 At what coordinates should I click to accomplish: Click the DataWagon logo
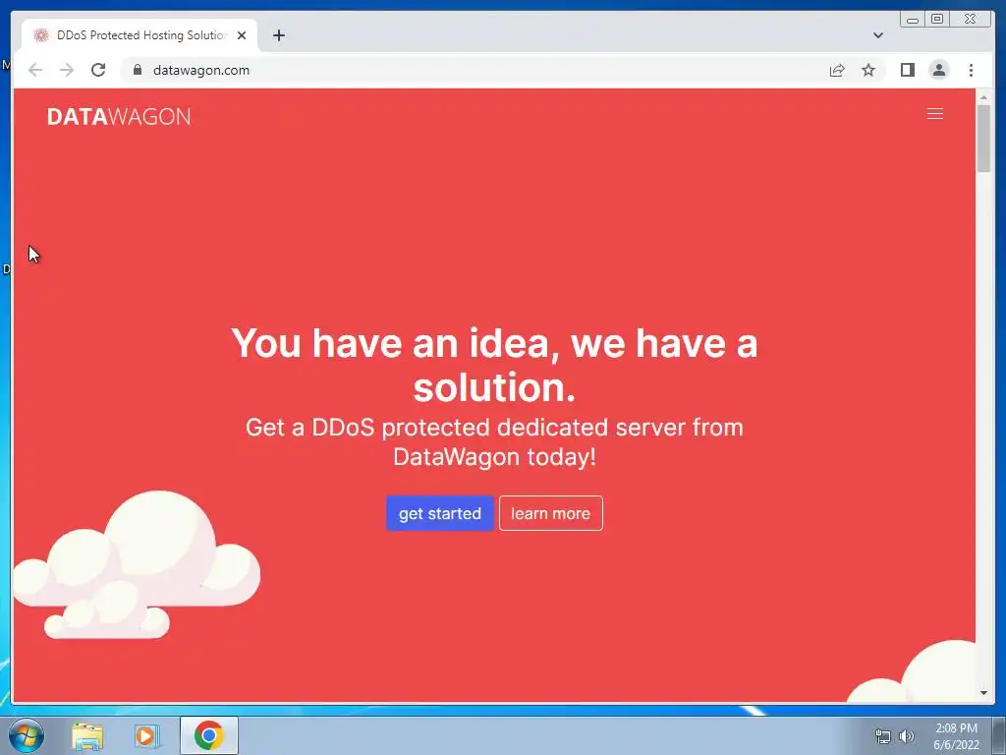pyautogui.click(x=119, y=116)
